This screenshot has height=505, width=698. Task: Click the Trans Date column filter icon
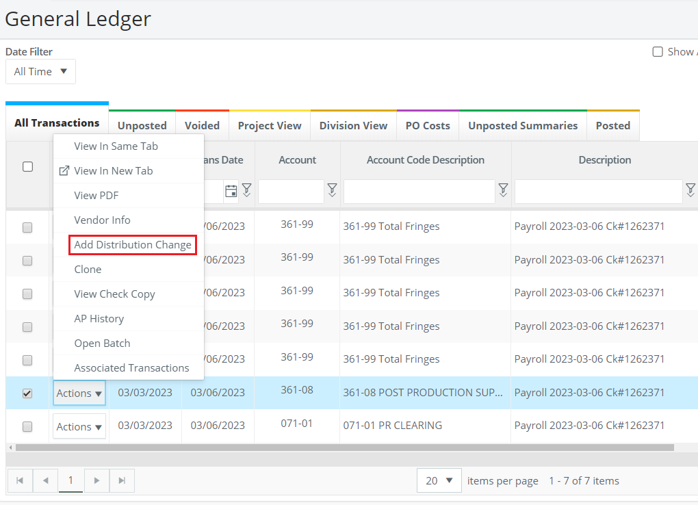click(x=246, y=190)
